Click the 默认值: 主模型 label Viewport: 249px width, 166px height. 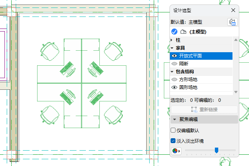coord(186,22)
